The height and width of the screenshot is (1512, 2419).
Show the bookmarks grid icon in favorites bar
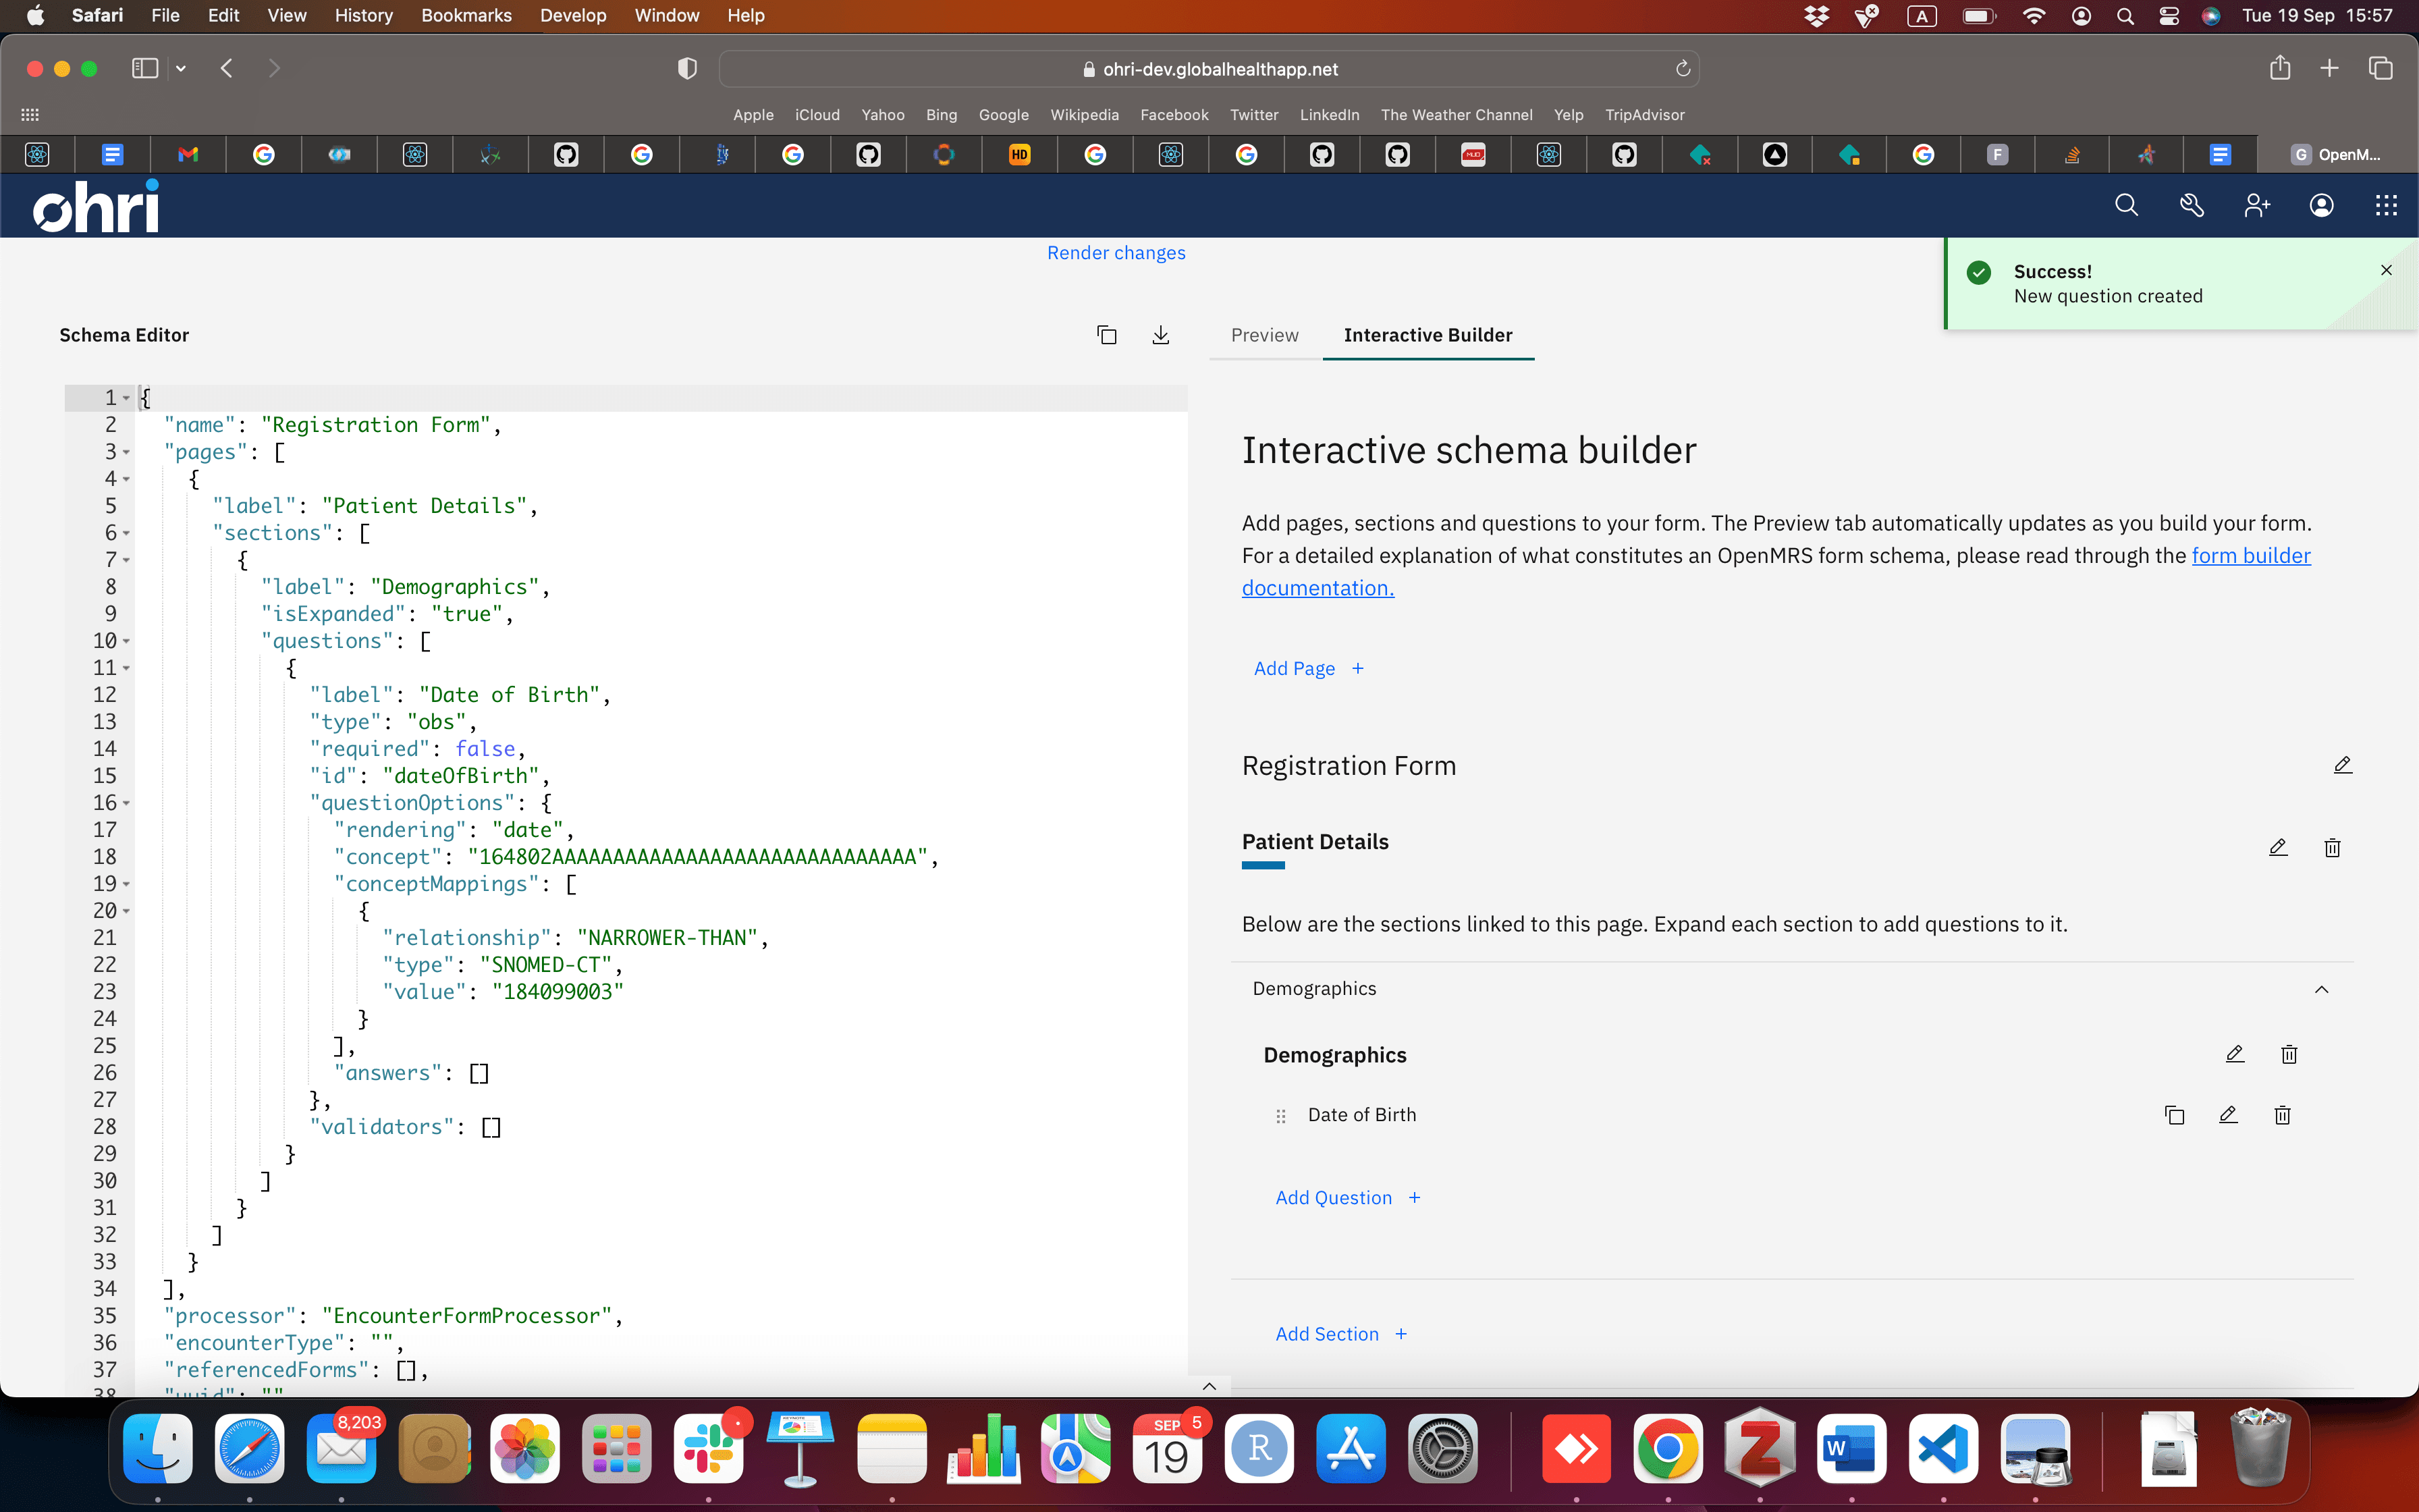[30, 115]
